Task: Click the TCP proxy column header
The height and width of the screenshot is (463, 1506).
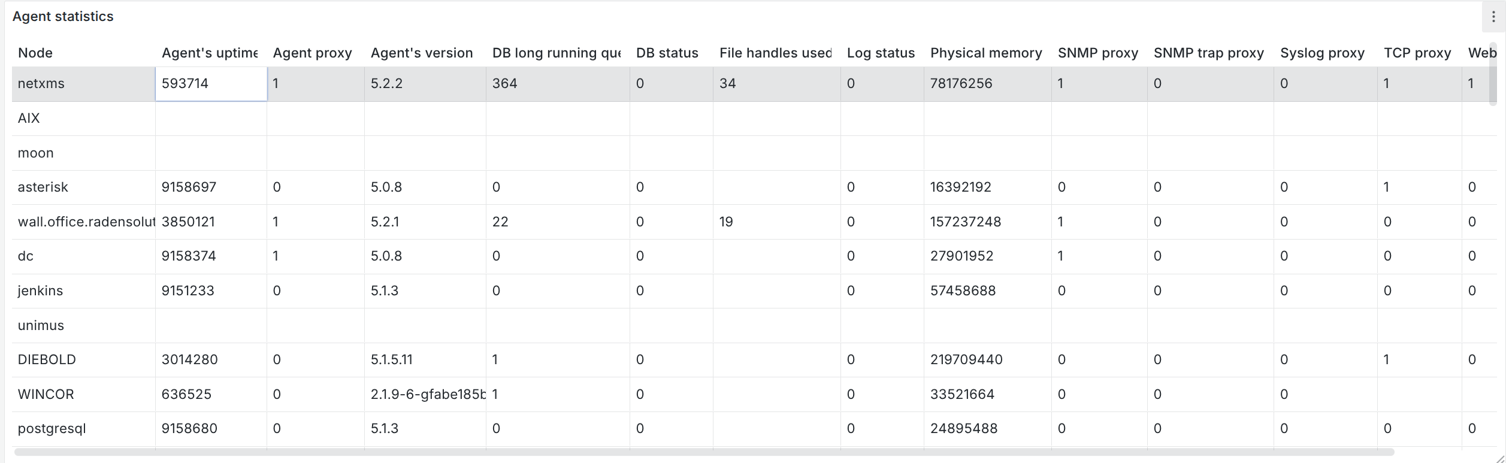Action: (1417, 53)
